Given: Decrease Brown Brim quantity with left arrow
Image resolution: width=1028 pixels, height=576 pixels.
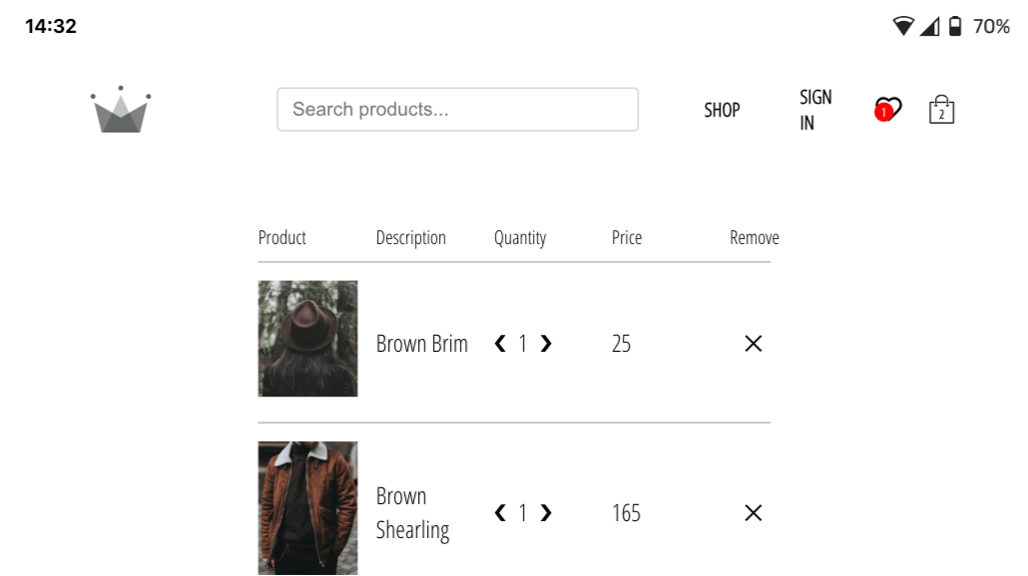Looking at the screenshot, I should [500, 344].
